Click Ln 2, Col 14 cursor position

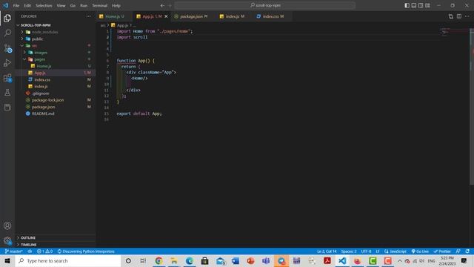327,251
